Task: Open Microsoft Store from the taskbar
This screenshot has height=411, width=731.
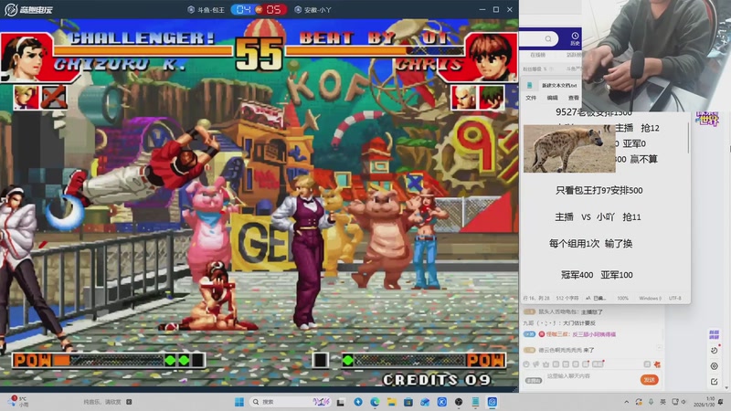Action: pyautogui.click(x=408, y=402)
